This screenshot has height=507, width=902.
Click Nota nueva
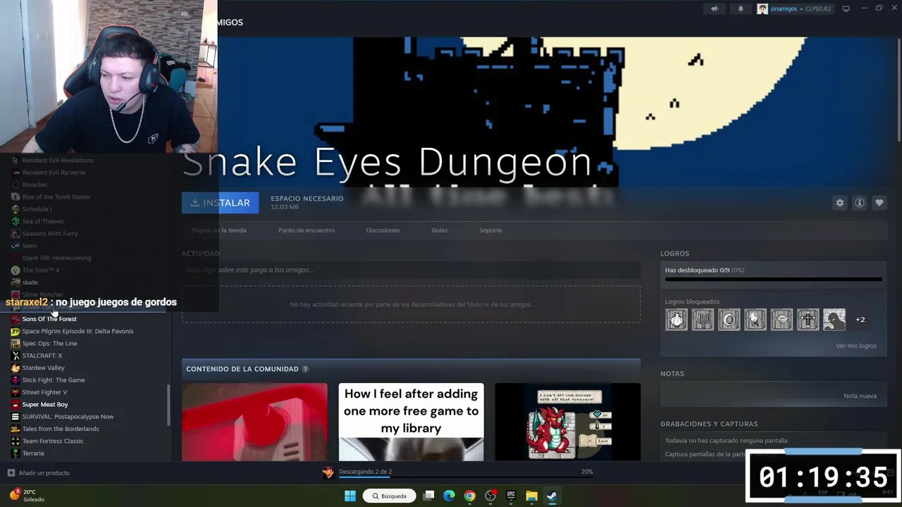tap(860, 396)
